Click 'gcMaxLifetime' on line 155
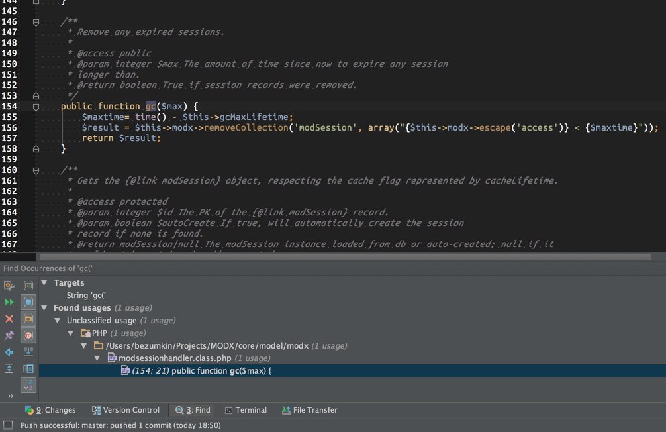The height and width of the screenshot is (432, 666). click(254, 117)
